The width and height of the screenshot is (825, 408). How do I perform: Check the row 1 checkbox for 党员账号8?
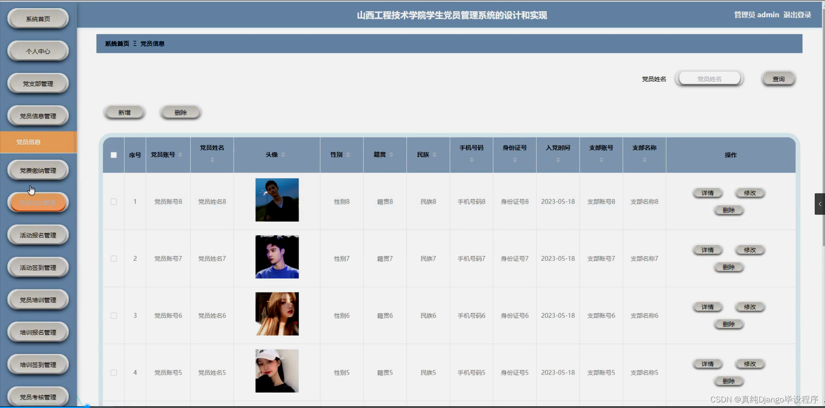click(113, 201)
